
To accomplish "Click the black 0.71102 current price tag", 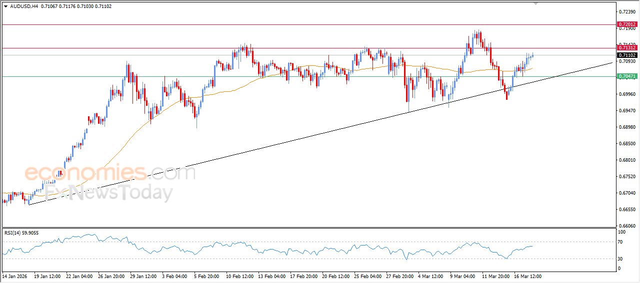I will click(x=626, y=55).
